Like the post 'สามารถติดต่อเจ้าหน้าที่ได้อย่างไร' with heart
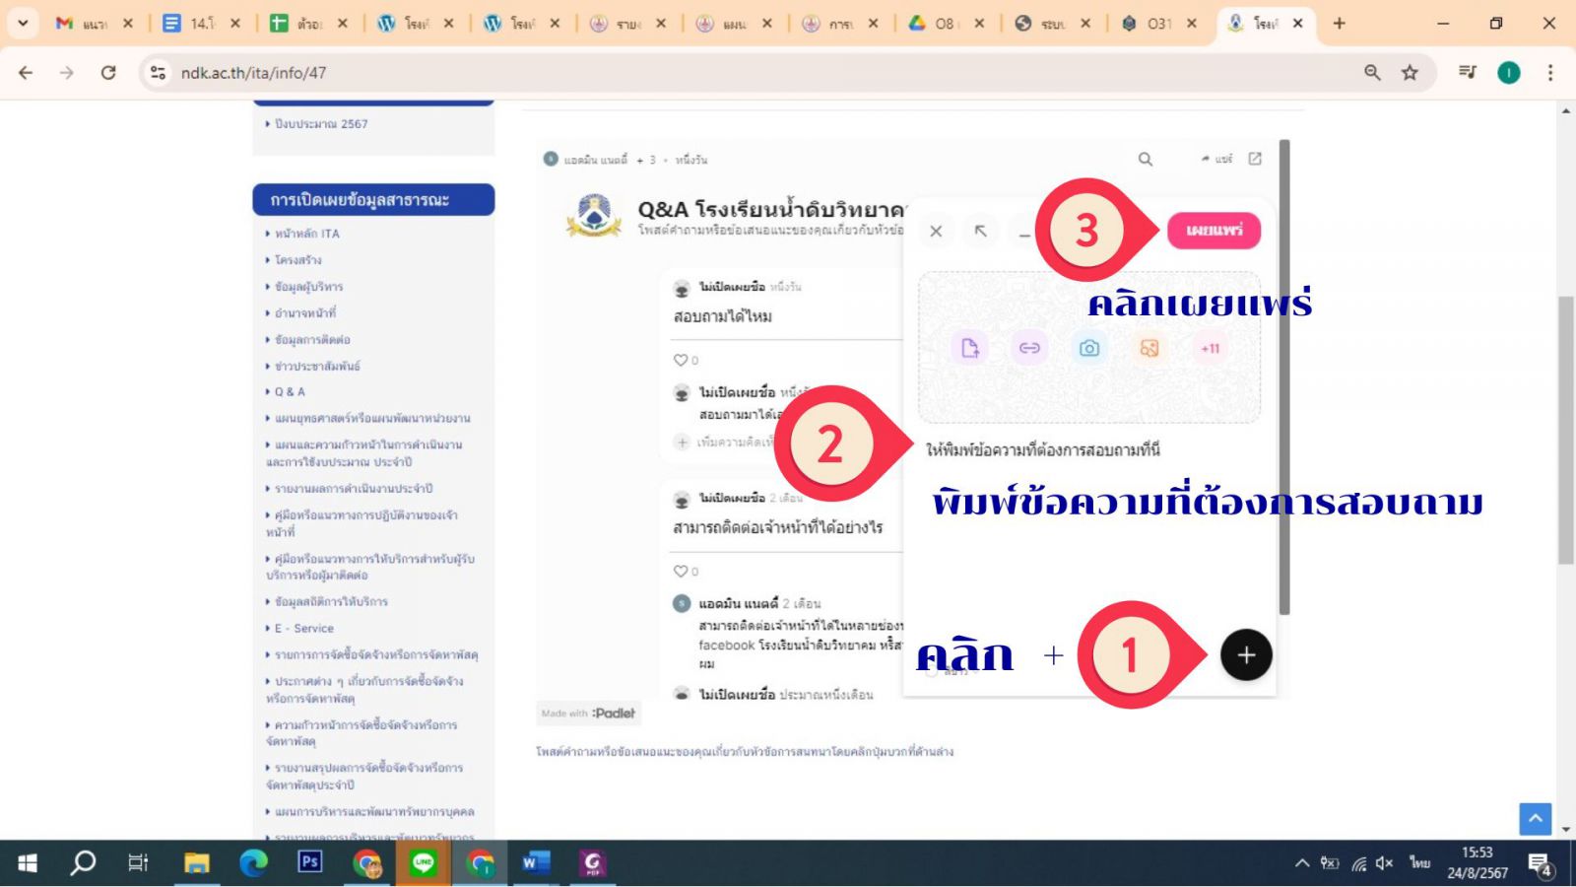Screen dimensions: 1576x887 point(680,571)
